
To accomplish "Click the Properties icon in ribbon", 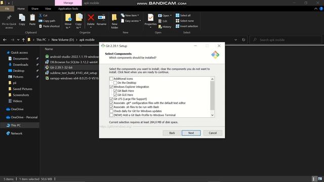I will tap(150, 18).
